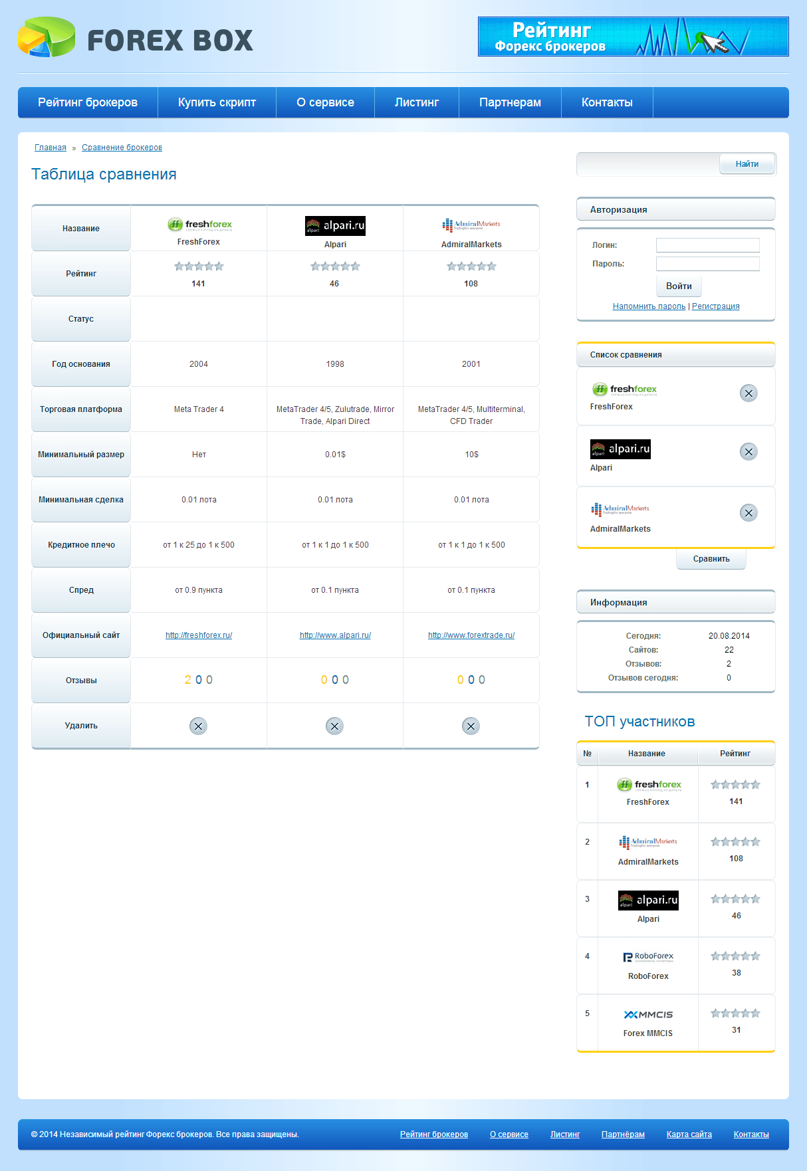Click the alpari.ru logo in the comparison table header

(335, 226)
